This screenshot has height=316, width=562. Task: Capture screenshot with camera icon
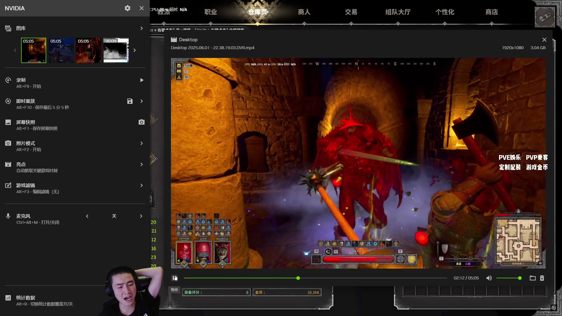click(142, 122)
